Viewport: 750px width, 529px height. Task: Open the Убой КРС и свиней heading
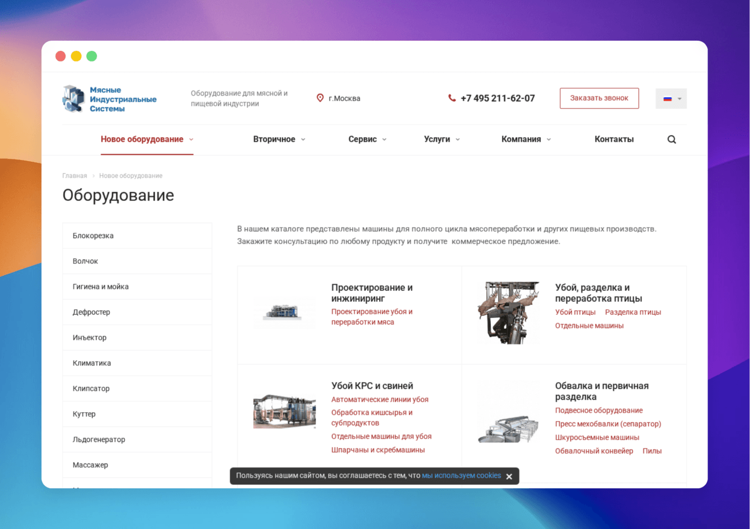click(x=372, y=386)
